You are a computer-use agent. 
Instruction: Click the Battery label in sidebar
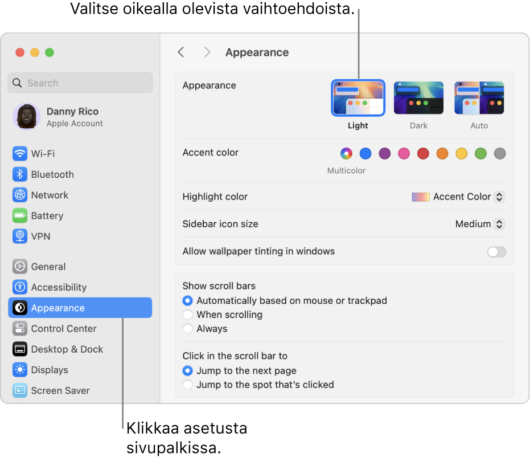click(x=47, y=216)
